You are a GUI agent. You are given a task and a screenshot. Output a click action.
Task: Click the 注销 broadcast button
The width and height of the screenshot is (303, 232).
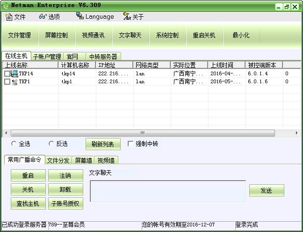66,175
